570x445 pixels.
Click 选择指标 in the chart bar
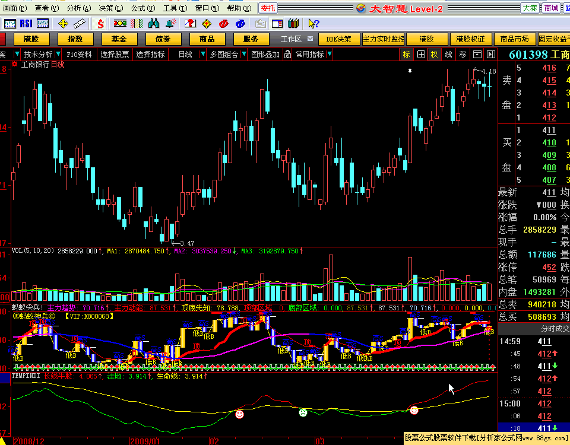(x=150, y=54)
